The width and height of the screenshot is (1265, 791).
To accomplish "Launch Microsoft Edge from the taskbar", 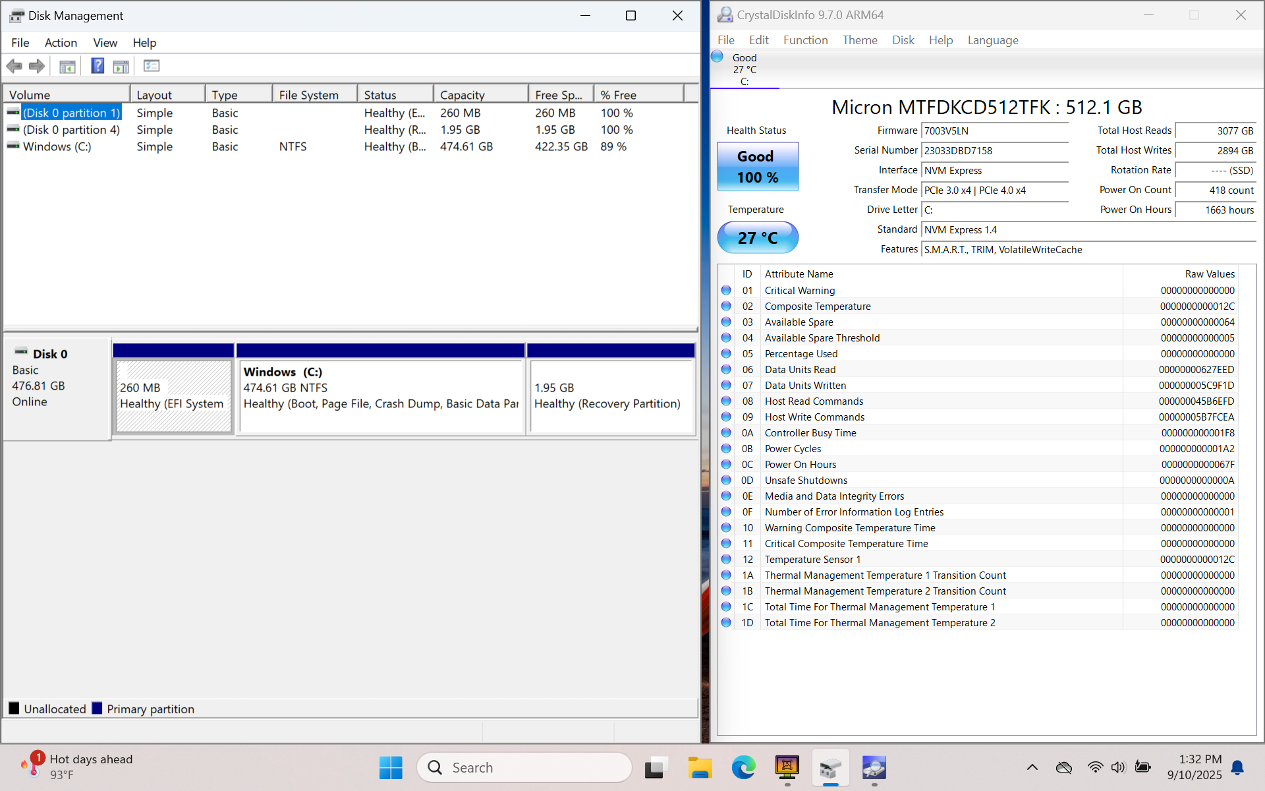I will [743, 767].
